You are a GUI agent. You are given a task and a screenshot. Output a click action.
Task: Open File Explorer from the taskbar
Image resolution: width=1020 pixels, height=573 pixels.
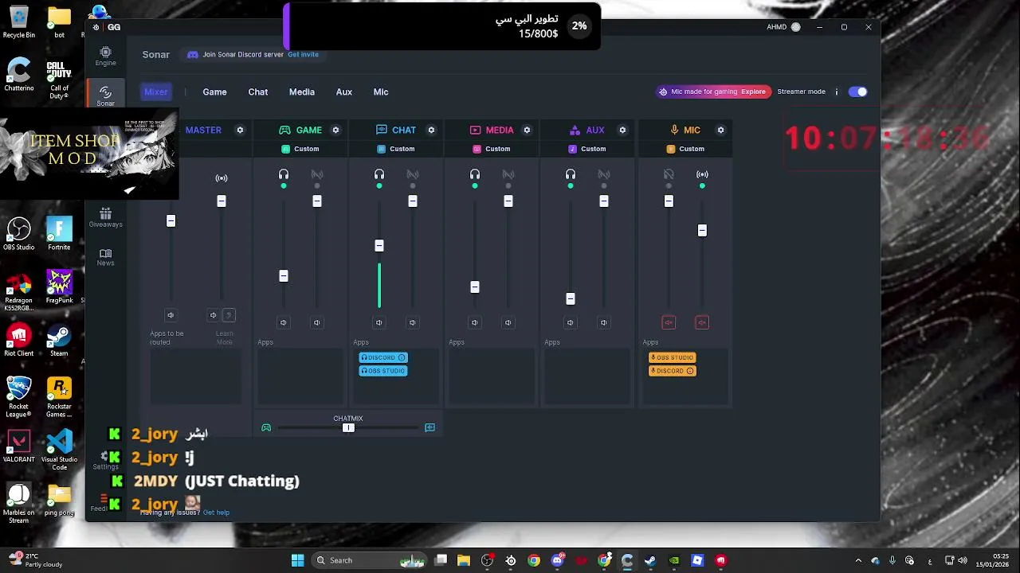tap(464, 560)
